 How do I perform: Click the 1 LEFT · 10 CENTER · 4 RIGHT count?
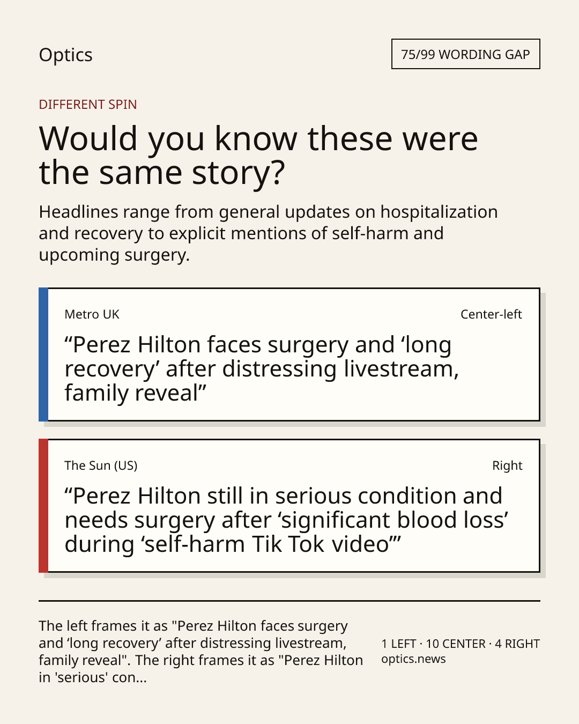[x=461, y=644]
